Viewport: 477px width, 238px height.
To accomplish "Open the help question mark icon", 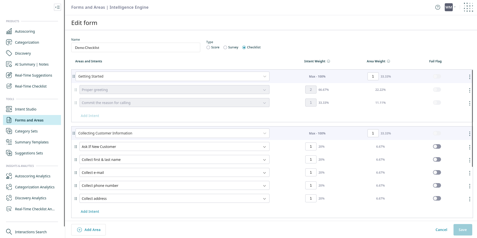I will pos(437,7).
